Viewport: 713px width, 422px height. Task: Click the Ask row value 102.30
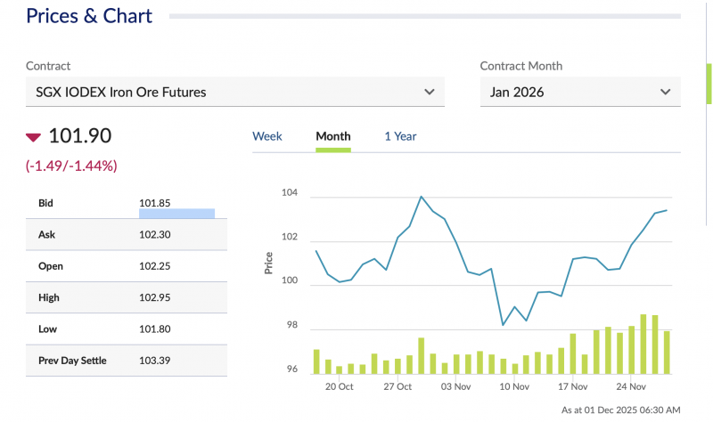[155, 234]
